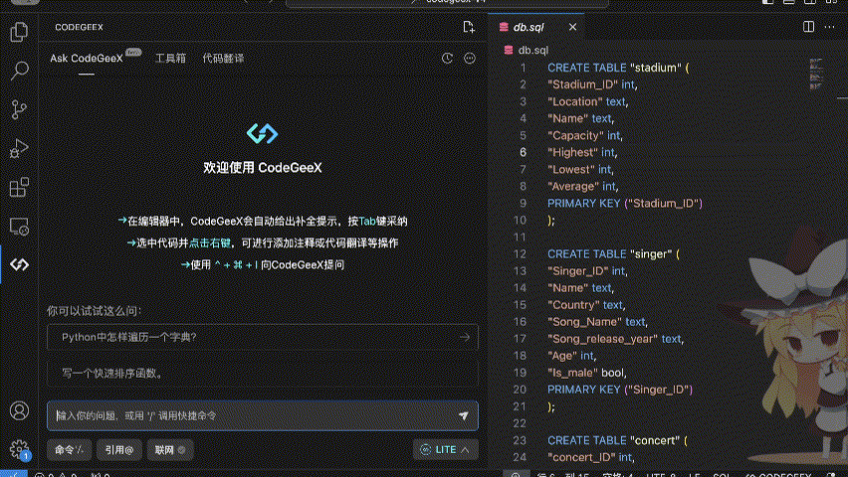The image size is (848, 477).
Task: Click the CODEGEEX panel title
Action: [x=79, y=27]
